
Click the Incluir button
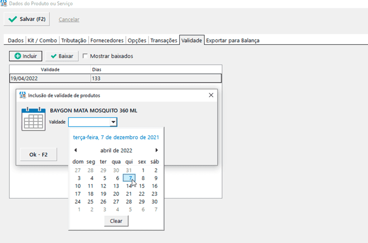26,56
